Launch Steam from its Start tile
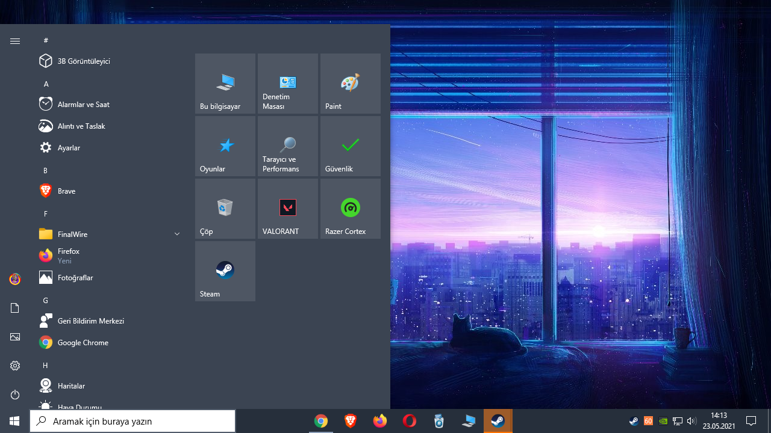Image resolution: width=771 pixels, height=433 pixels. pyautogui.click(x=225, y=271)
